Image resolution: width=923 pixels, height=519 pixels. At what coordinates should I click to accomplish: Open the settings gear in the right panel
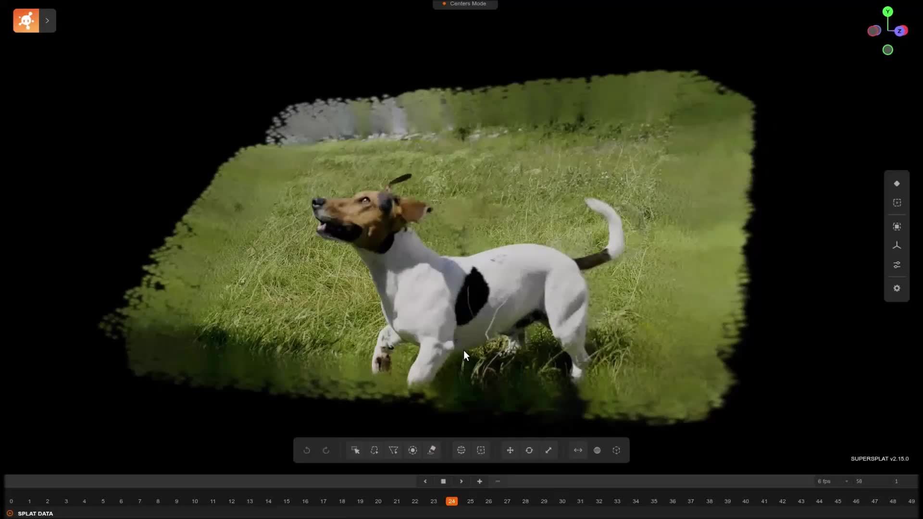click(897, 288)
